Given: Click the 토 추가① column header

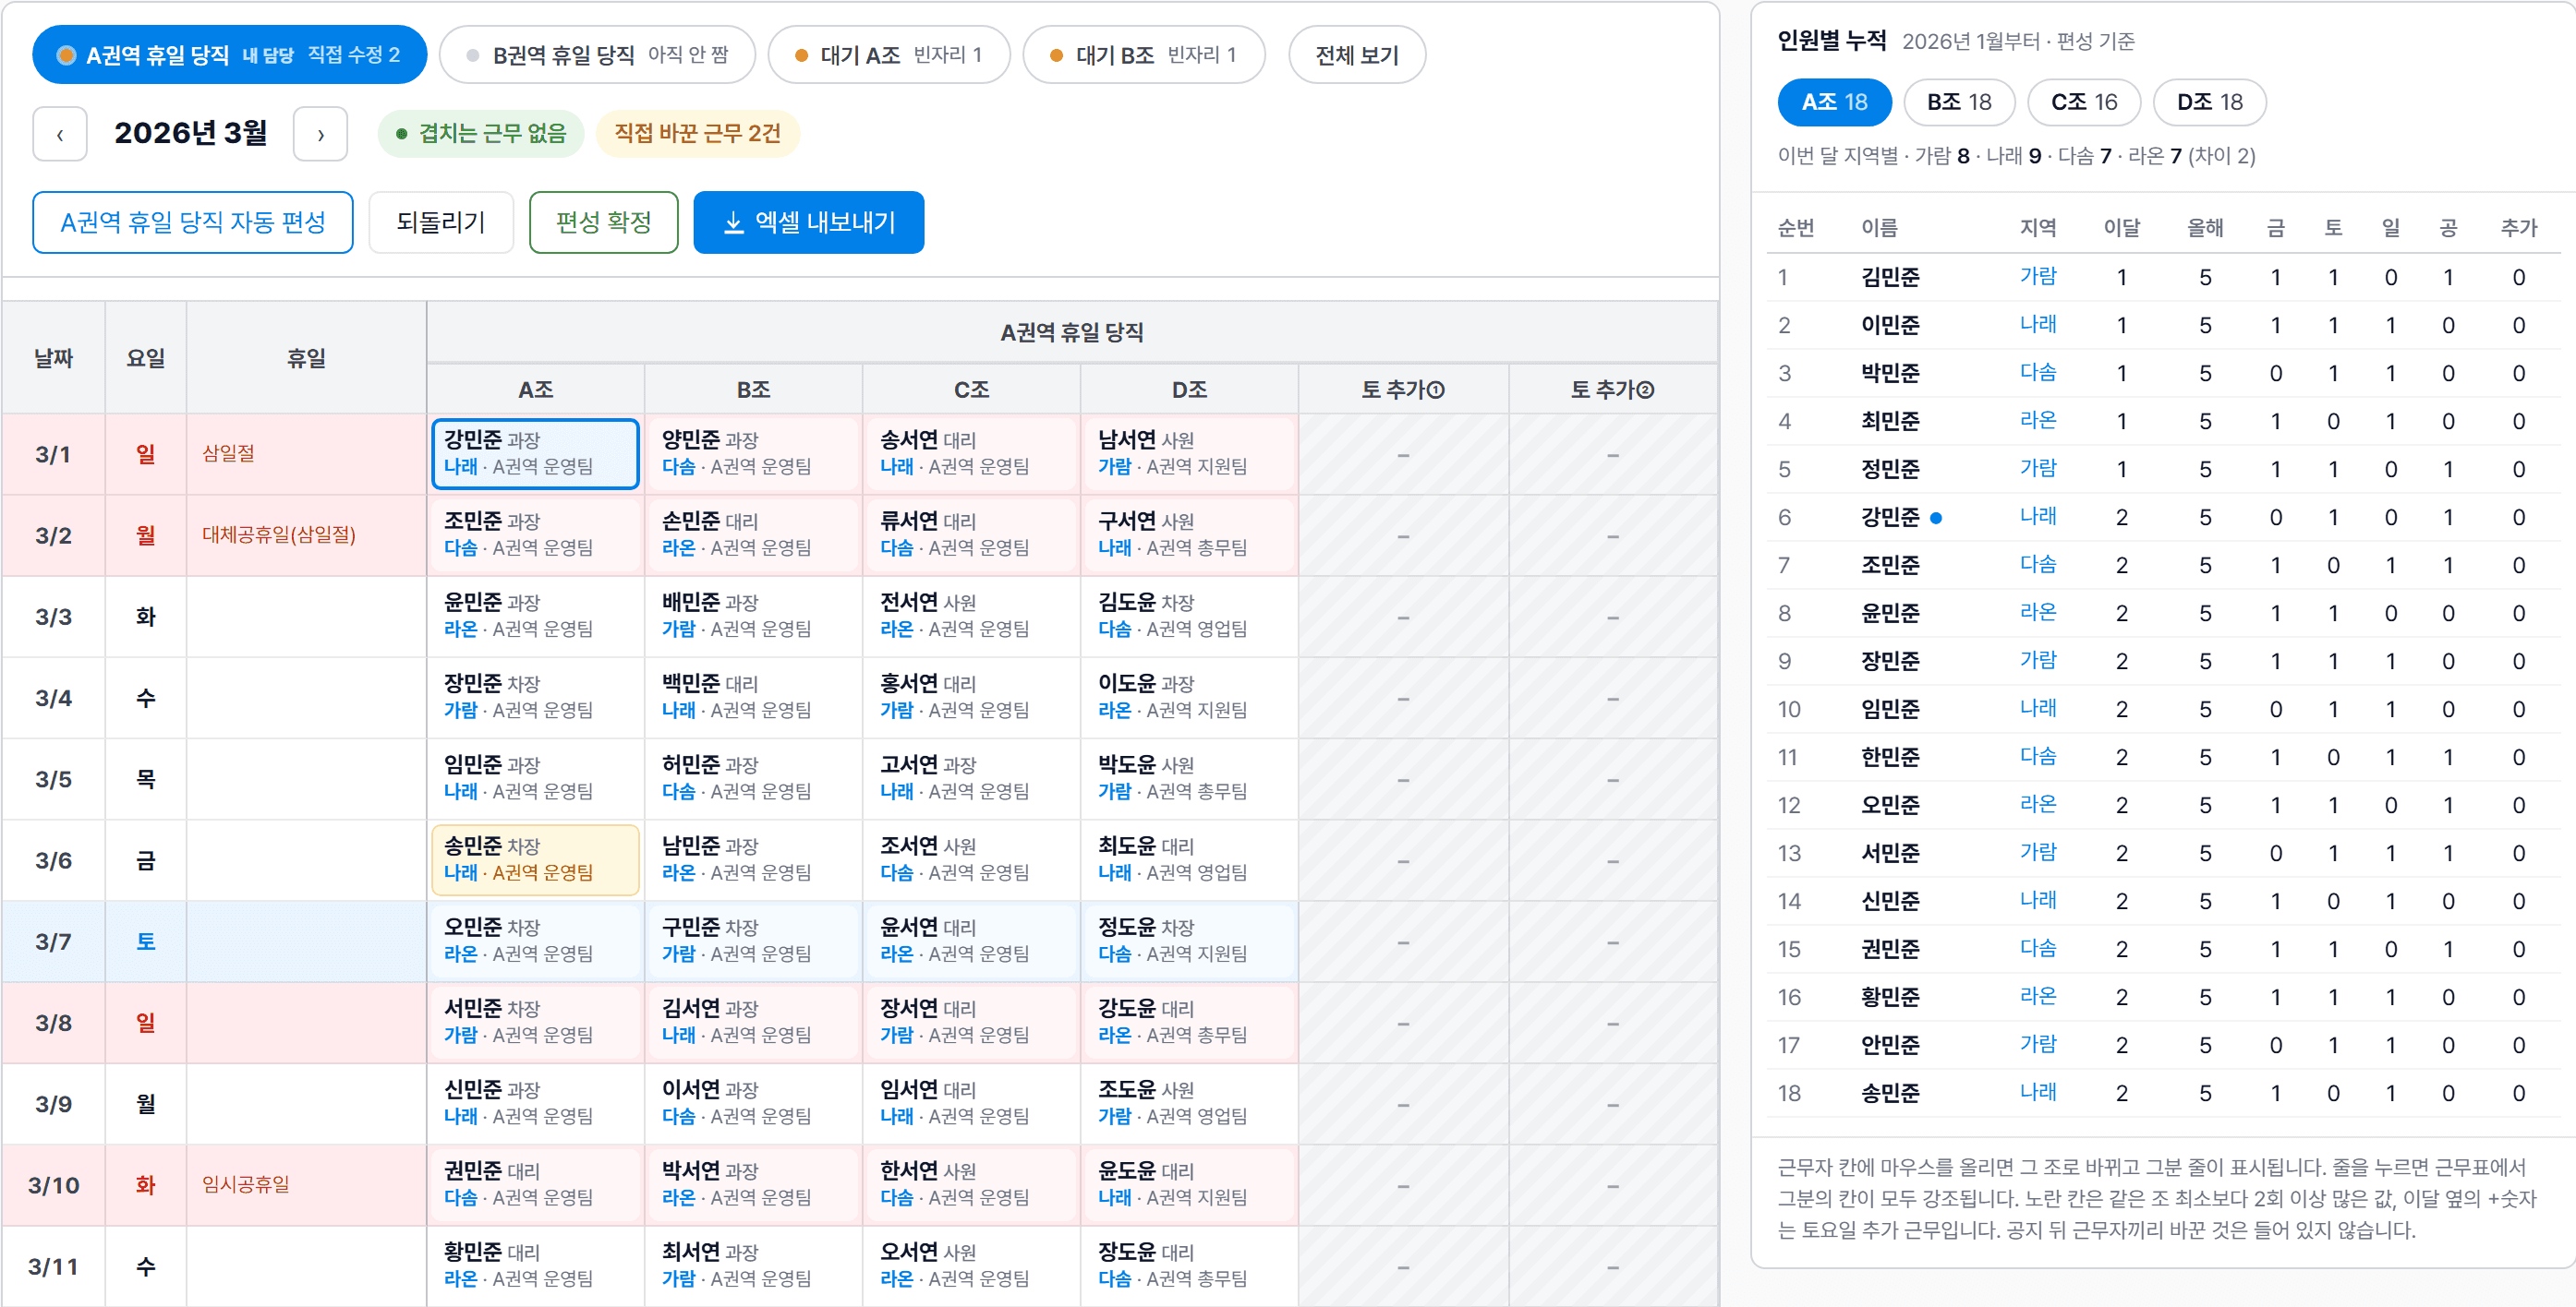Looking at the screenshot, I should (x=1403, y=390).
